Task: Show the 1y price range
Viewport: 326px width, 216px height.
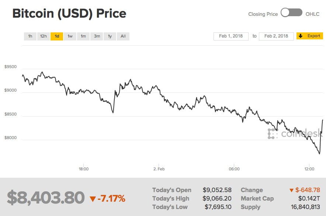Action: pos(110,36)
